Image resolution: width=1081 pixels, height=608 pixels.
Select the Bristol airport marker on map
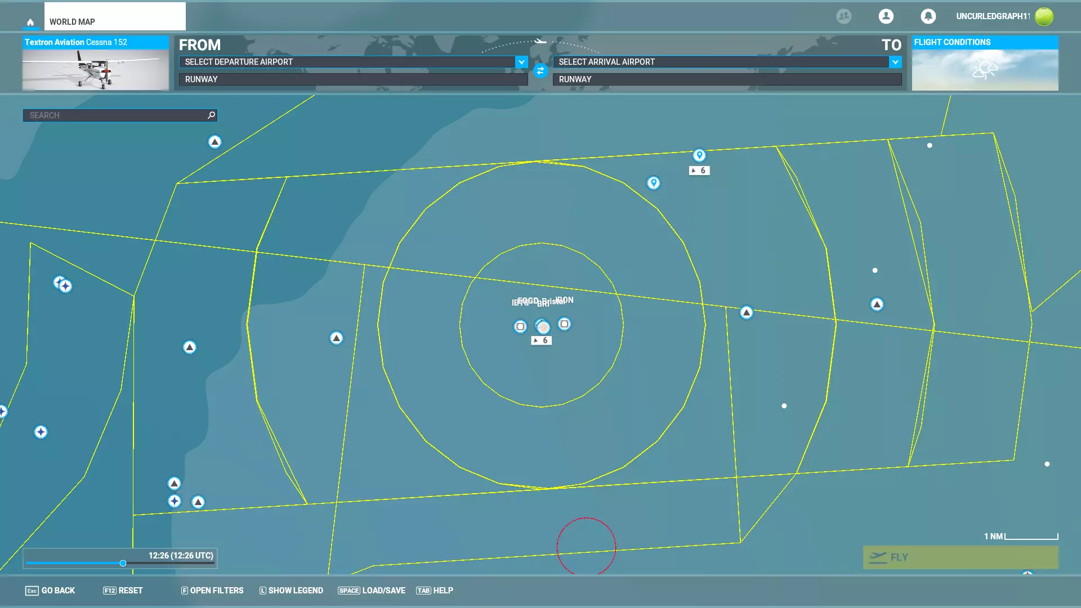pos(542,326)
